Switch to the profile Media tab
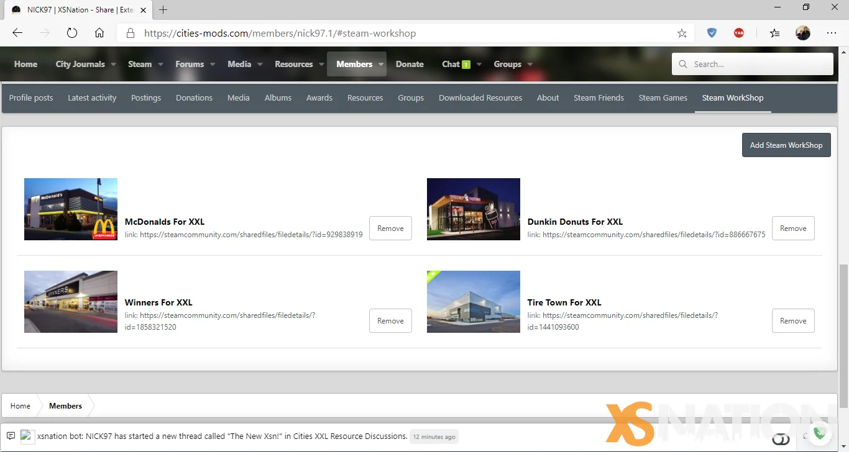Screen dimensions: 849x452 click(239, 98)
